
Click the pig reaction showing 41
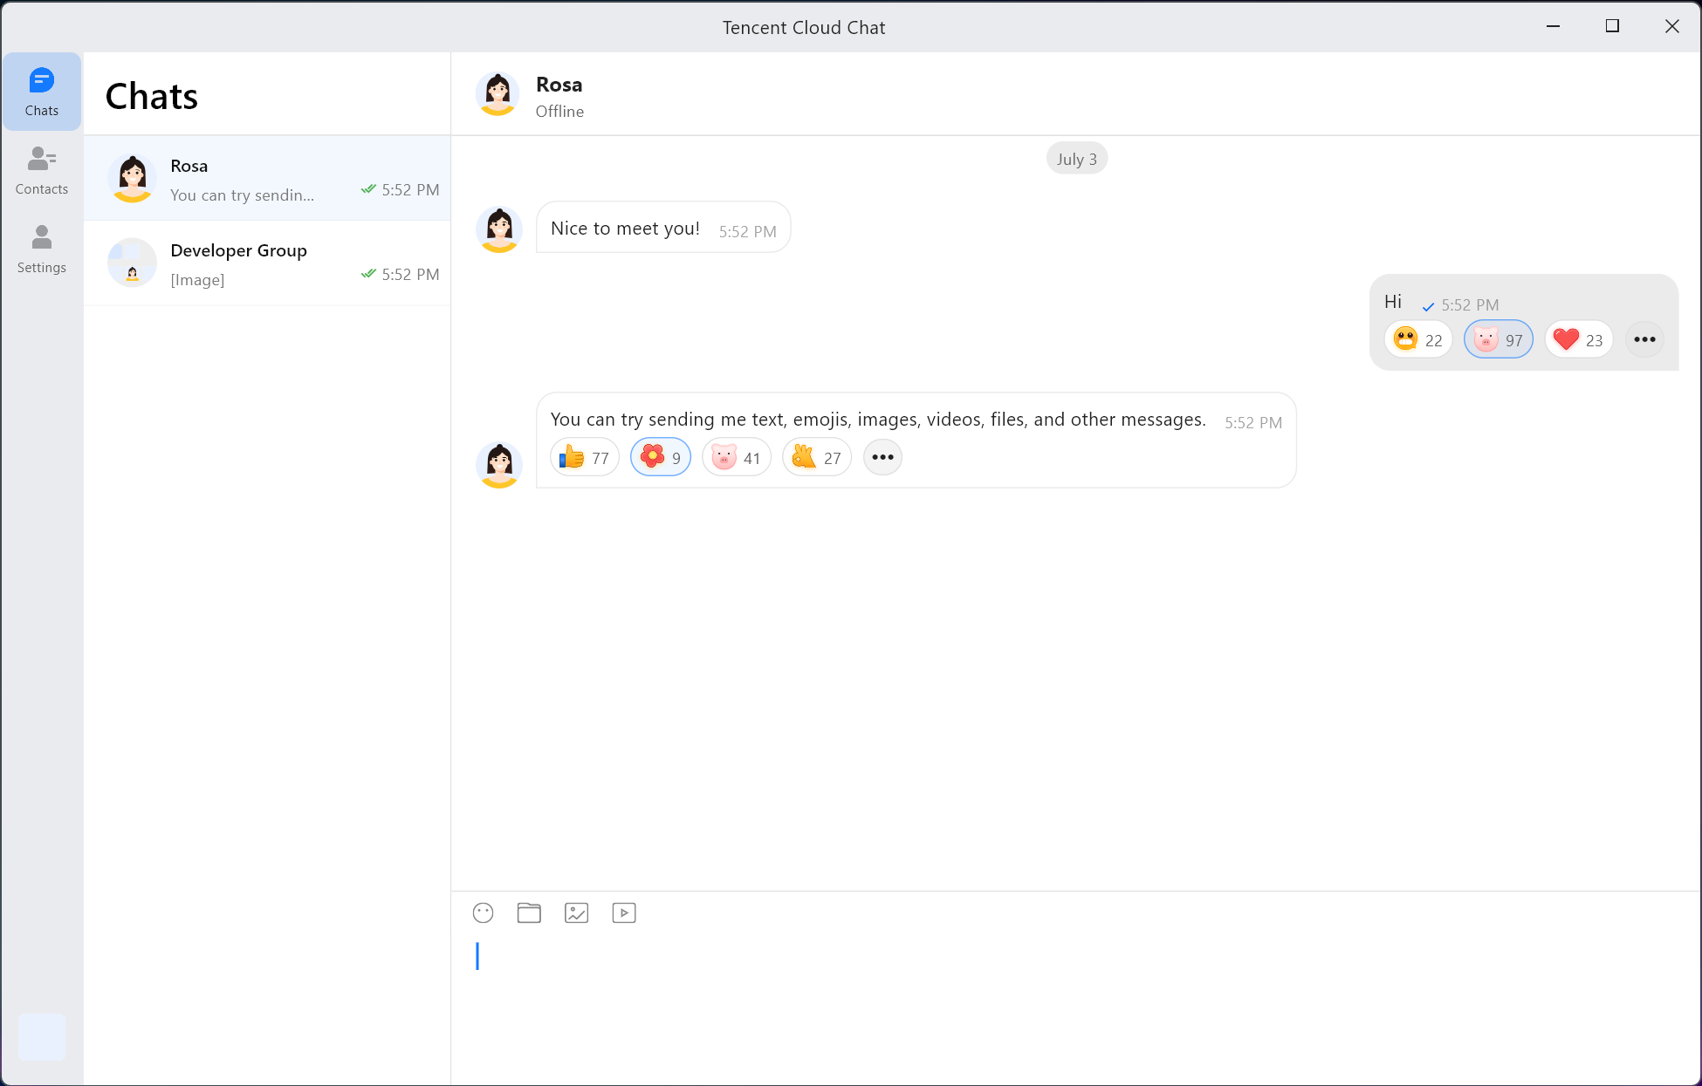(x=736, y=457)
